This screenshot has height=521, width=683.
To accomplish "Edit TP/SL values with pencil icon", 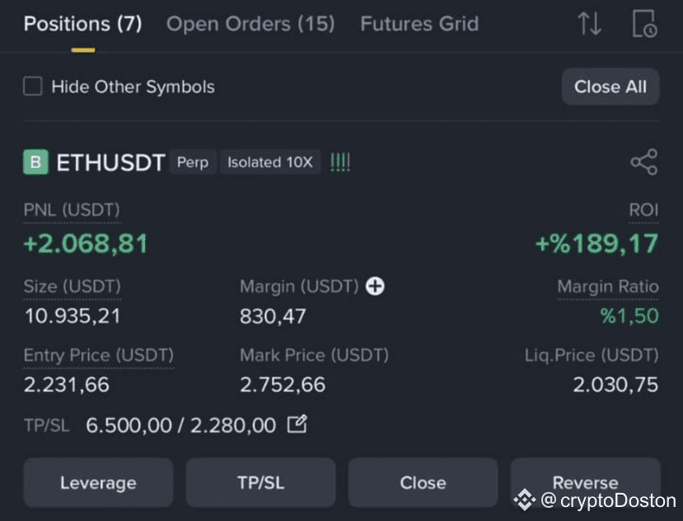I will point(297,425).
